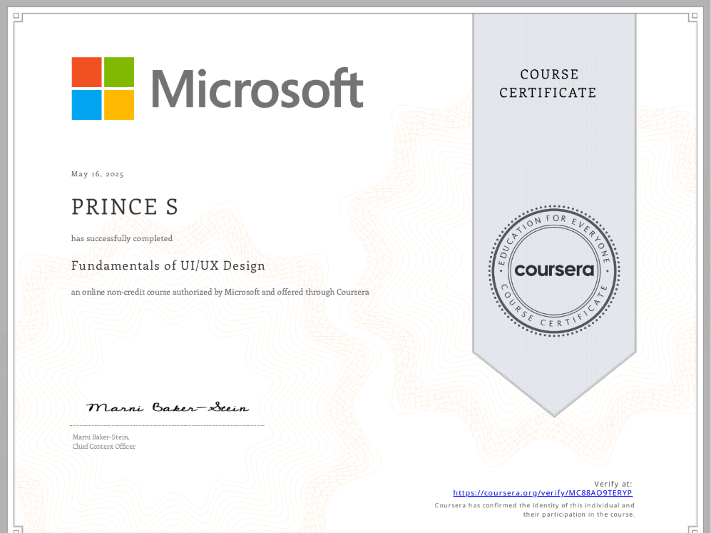Image resolution: width=711 pixels, height=533 pixels.
Task: Open the coursera.org verify link
Action: 543,493
